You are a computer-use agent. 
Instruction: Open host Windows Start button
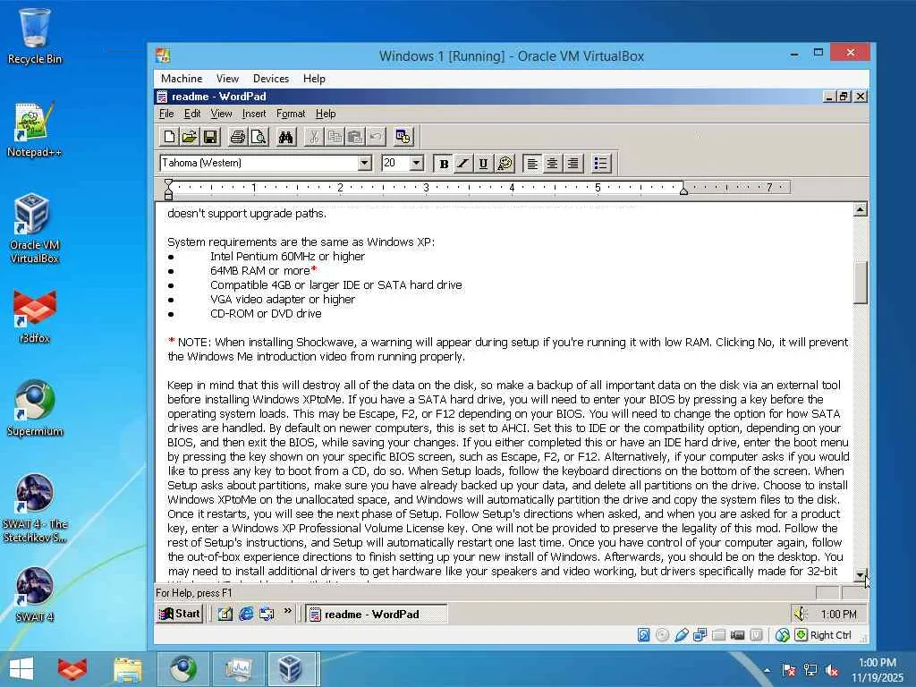21,669
